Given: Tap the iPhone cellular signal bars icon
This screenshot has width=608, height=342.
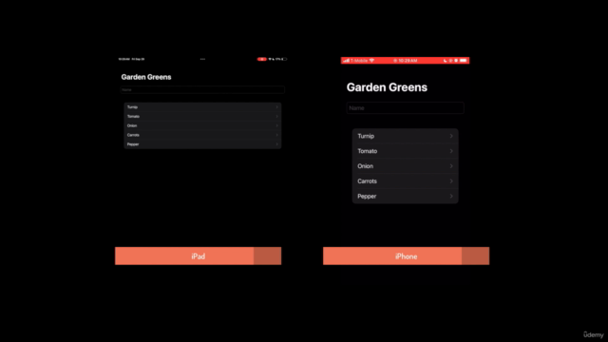Looking at the screenshot, I should [346, 61].
